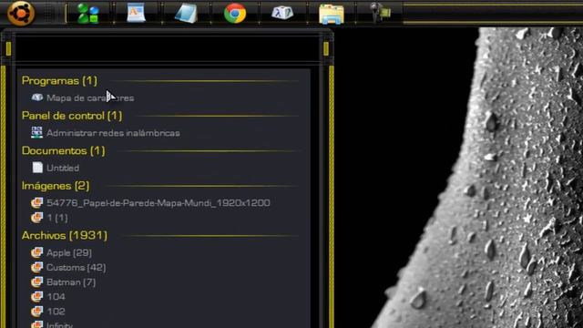Image resolution: width=583 pixels, height=328 pixels.
Task: Click the Untitled document icon
Action: click(x=37, y=168)
